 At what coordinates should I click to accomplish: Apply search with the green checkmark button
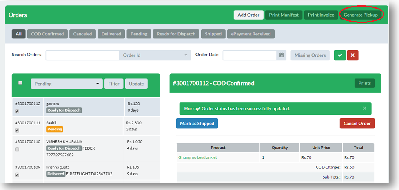pos(340,55)
